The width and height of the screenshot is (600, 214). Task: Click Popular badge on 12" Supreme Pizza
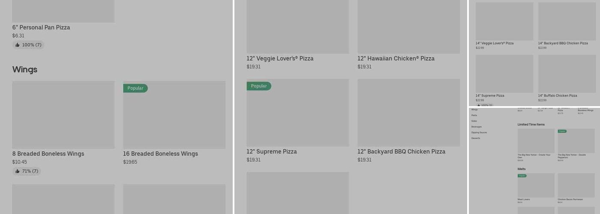[x=259, y=86]
